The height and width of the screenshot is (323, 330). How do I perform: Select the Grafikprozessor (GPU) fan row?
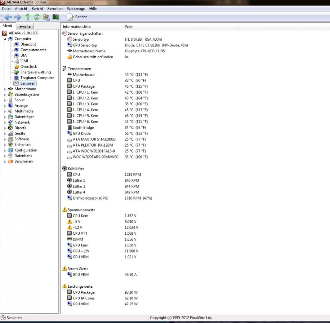point(110,198)
